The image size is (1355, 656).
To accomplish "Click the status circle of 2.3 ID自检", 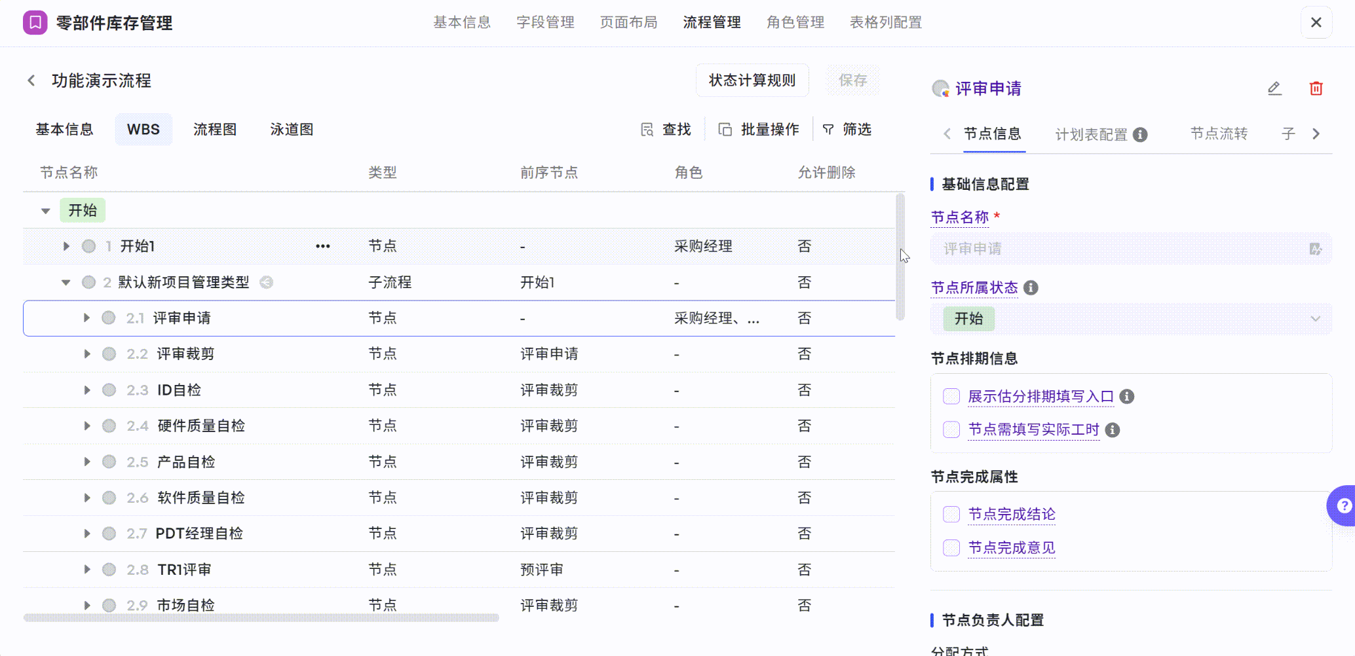I will (109, 390).
